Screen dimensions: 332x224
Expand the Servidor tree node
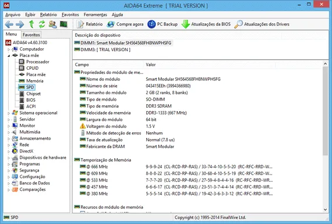tap(9, 120)
